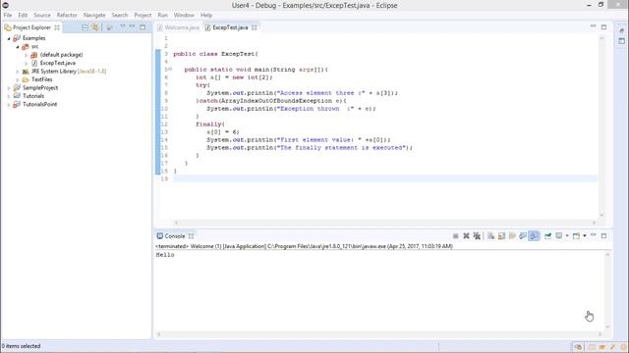Toggle Word Wrap in Console toolbar
The height and width of the screenshot is (353, 629).
[x=512, y=236]
